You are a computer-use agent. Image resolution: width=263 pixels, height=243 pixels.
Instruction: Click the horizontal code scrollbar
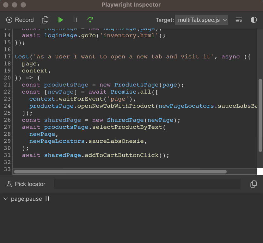(x=120, y=171)
